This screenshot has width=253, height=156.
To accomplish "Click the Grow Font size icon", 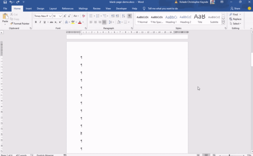I will pyautogui.click(x=65, y=16).
